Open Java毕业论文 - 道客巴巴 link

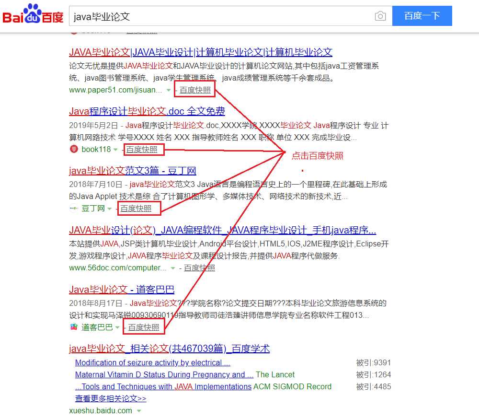[122, 290]
